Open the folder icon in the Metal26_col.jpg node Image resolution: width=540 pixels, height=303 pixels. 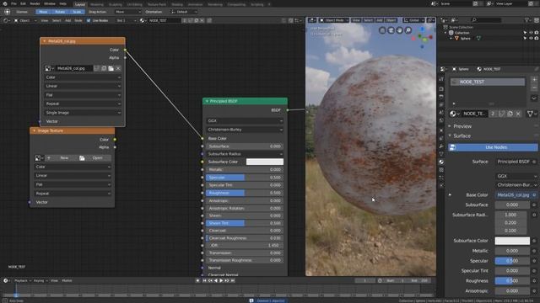pos(111,68)
